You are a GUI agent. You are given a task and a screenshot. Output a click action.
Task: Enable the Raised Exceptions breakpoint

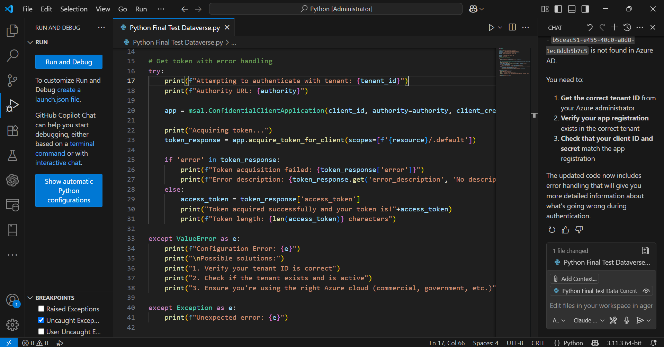(41, 309)
